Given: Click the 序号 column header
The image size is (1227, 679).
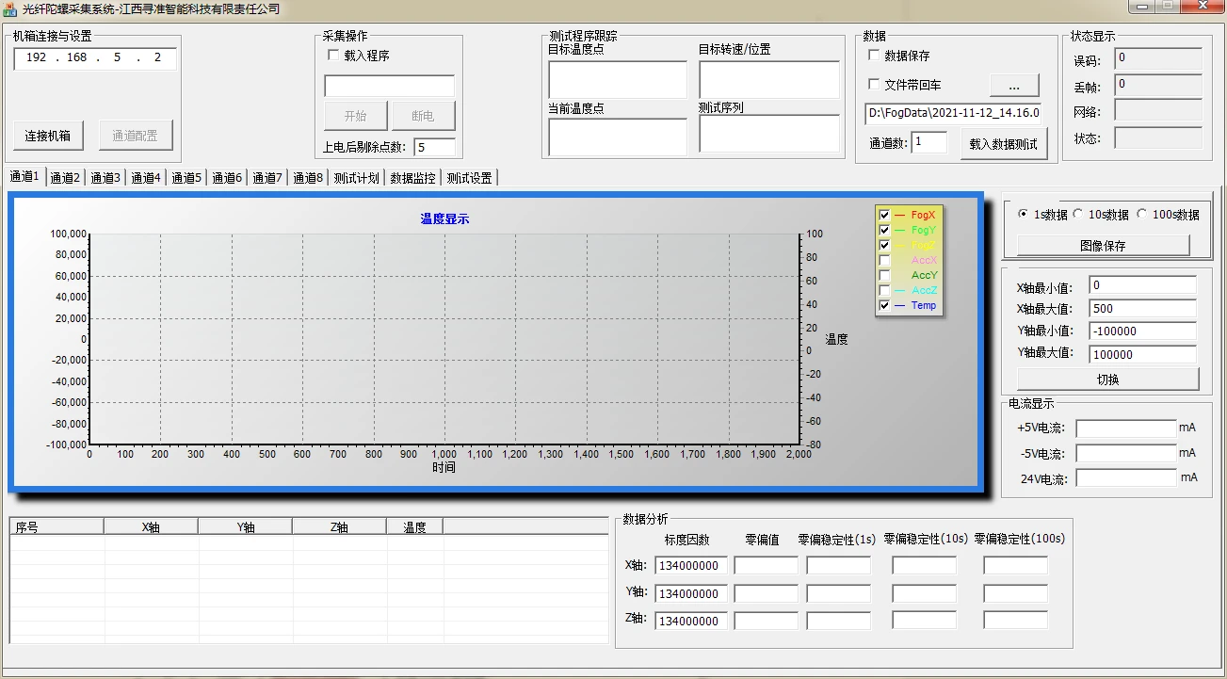Looking at the screenshot, I should click(x=57, y=527).
